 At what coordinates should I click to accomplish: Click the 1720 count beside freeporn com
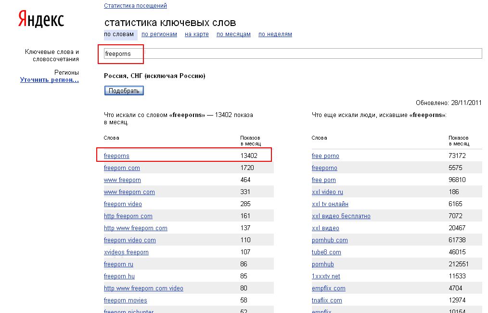tap(247, 168)
